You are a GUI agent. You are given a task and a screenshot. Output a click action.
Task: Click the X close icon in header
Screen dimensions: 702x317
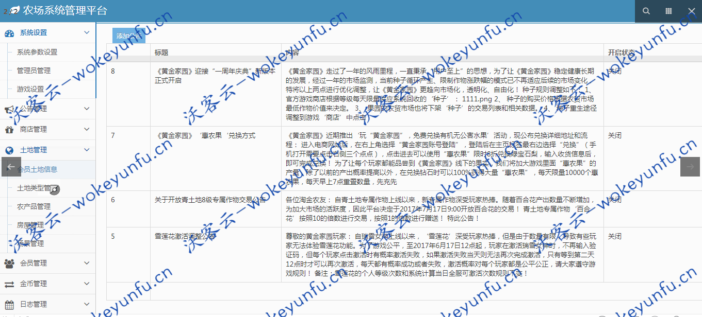point(691,11)
